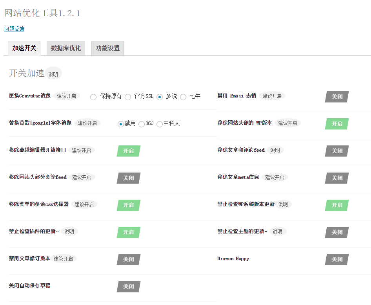Select 保持原有 for Gravatar images
Viewport: 371px width, 305px height.
tap(93, 97)
